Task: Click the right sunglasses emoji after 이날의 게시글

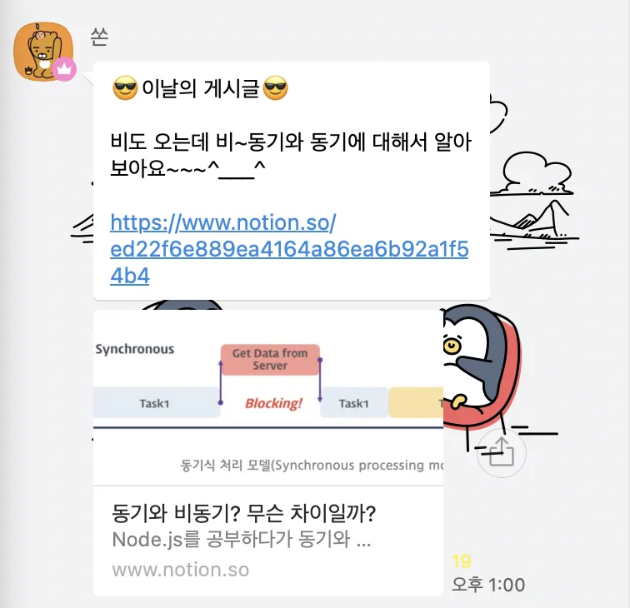Action: click(275, 88)
